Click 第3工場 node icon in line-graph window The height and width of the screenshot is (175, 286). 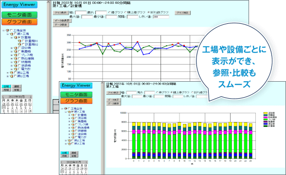click(x=11, y=76)
